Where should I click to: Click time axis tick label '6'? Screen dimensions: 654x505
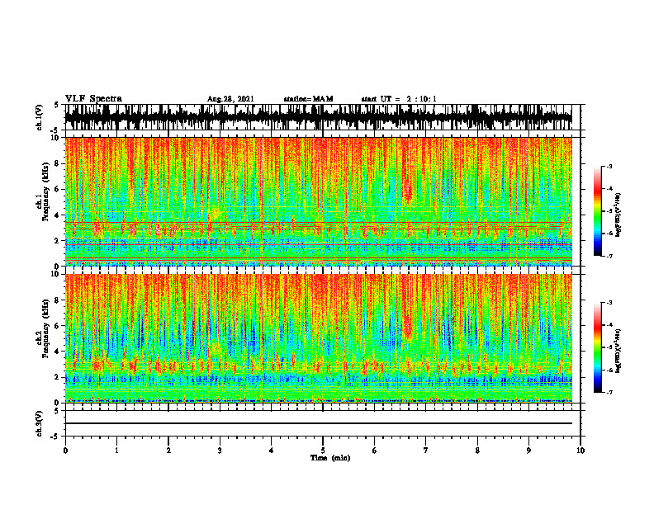pos(375,451)
